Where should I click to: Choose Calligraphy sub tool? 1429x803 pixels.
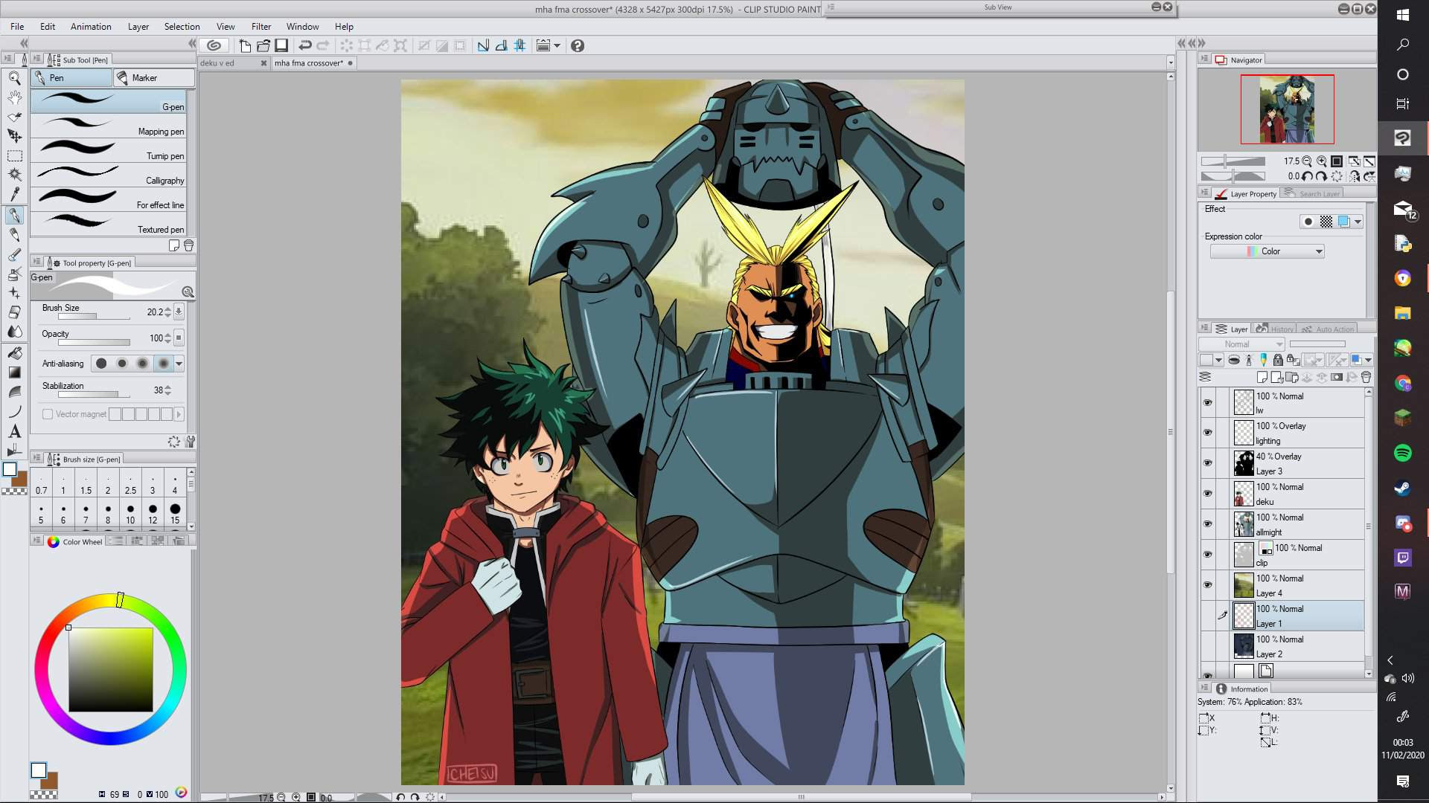(x=109, y=176)
